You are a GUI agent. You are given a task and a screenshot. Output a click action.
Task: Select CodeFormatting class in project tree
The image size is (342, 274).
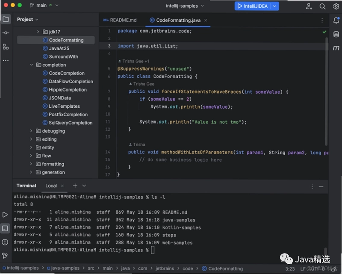pos(56,40)
